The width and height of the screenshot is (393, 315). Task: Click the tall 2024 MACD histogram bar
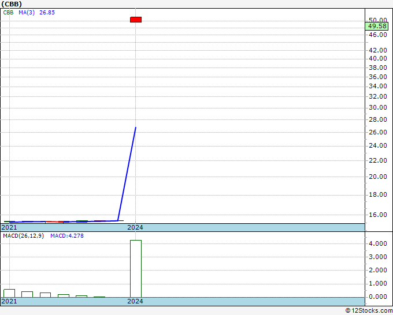[x=136, y=269]
